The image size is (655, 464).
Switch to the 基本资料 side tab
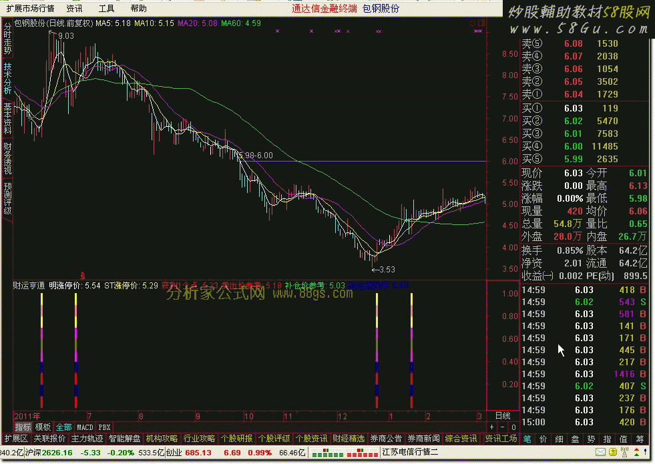7,119
